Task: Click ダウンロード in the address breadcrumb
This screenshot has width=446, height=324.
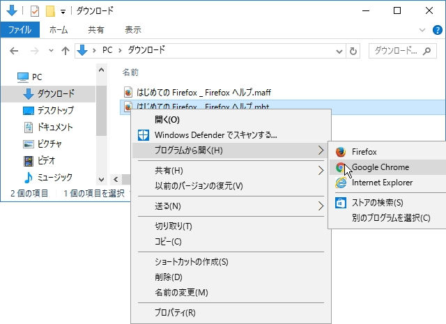Action: click(146, 50)
